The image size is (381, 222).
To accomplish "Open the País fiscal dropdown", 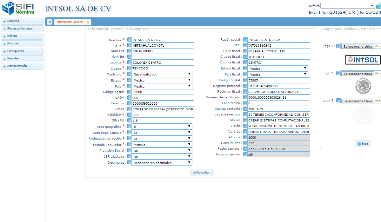I will 277,75.
